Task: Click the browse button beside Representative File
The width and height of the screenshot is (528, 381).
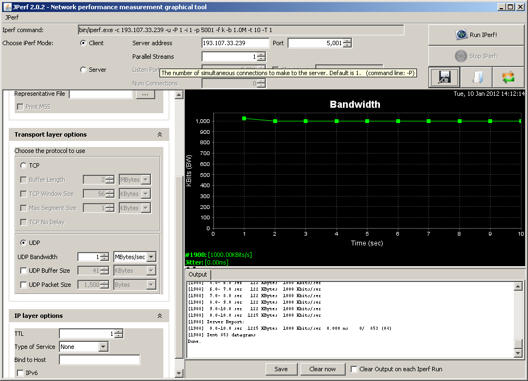Action: pyautogui.click(x=145, y=94)
